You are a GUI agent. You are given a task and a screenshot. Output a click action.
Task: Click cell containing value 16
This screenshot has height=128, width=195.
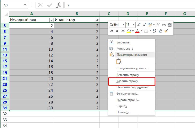(x=31, y=67)
